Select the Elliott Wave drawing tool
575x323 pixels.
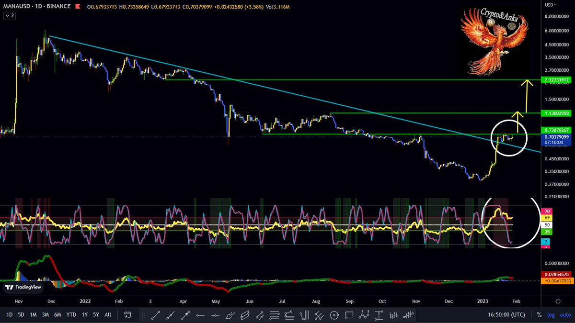[364, 315]
